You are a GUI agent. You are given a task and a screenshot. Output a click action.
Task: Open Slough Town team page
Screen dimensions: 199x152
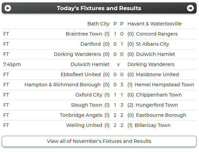[x=86, y=105]
